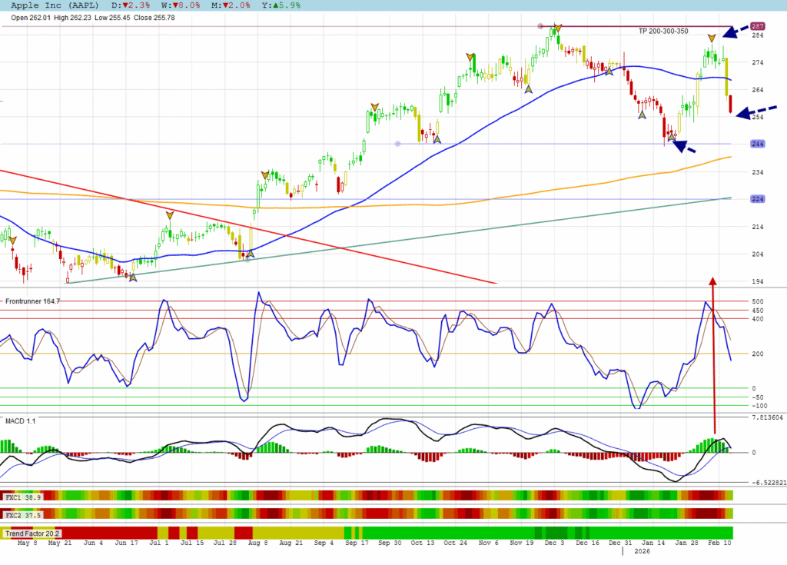The image size is (787, 565).
Task: Click the sell signal marker at the December peak
Action: (x=558, y=28)
